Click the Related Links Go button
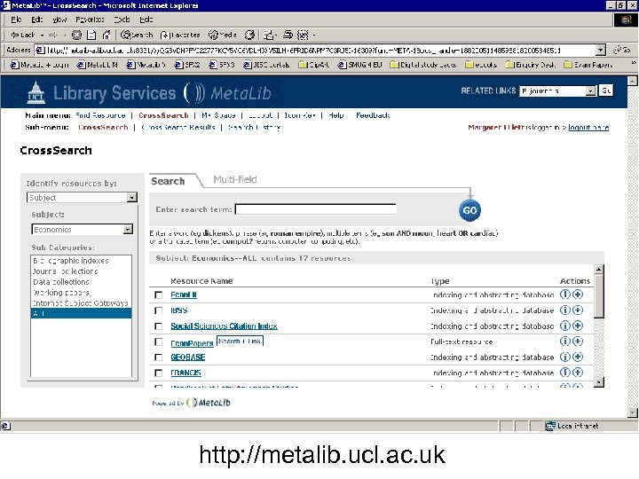 (606, 90)
